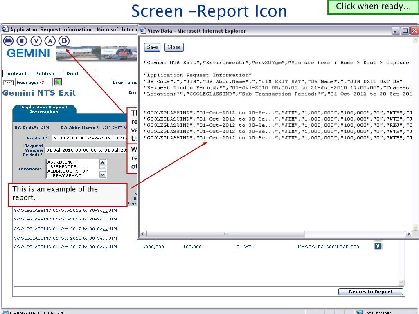Open the Messages-7 link

[x=30, y=83]
